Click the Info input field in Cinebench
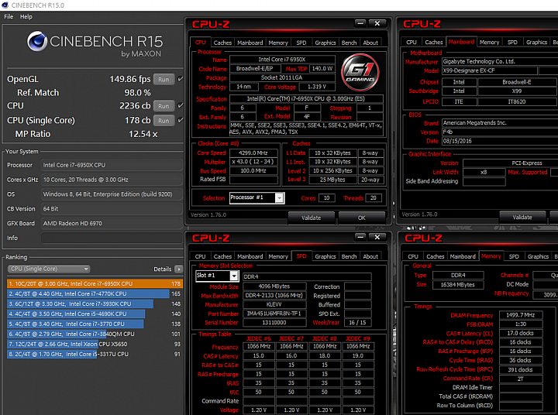 click(x=112, y=238)
